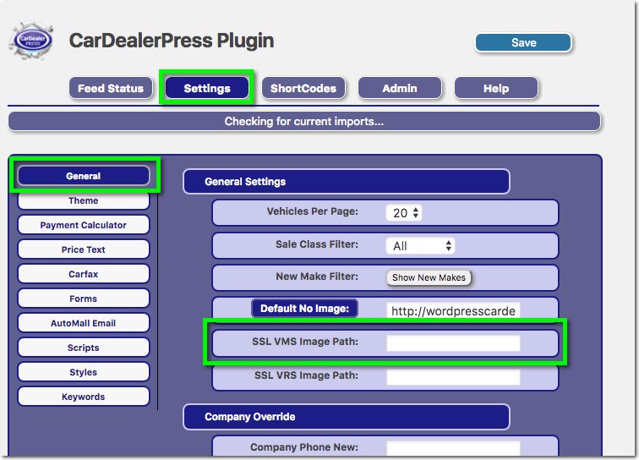The width and height of the screenshot is (639, 460).
Task: Switch to the Settings tab
Action: click(x=206, y=88)
